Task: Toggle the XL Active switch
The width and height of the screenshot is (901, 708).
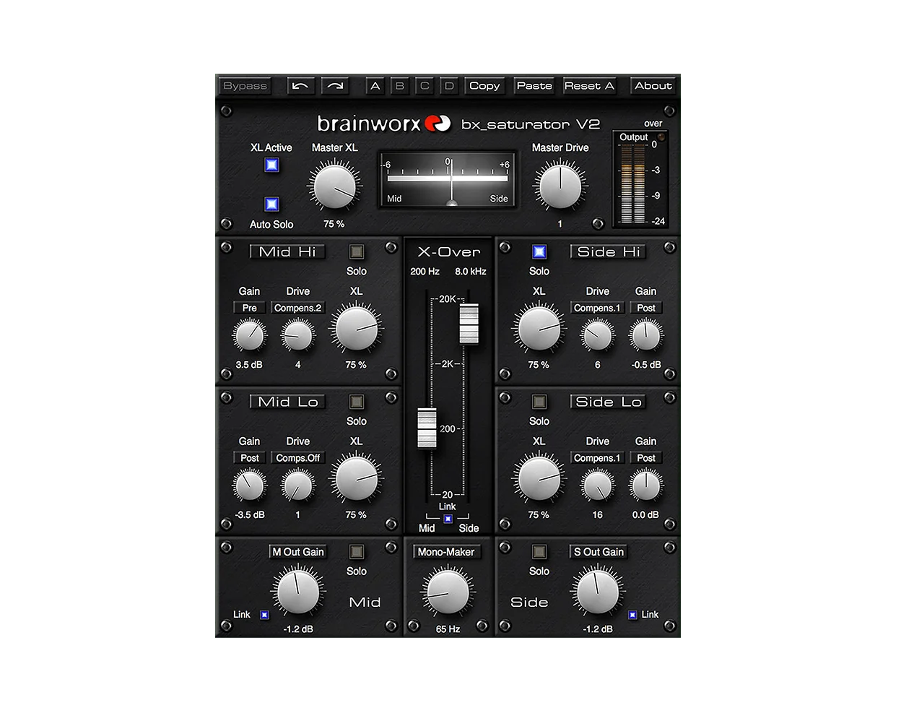Action: pyautogui.click(x=271, y=165)
